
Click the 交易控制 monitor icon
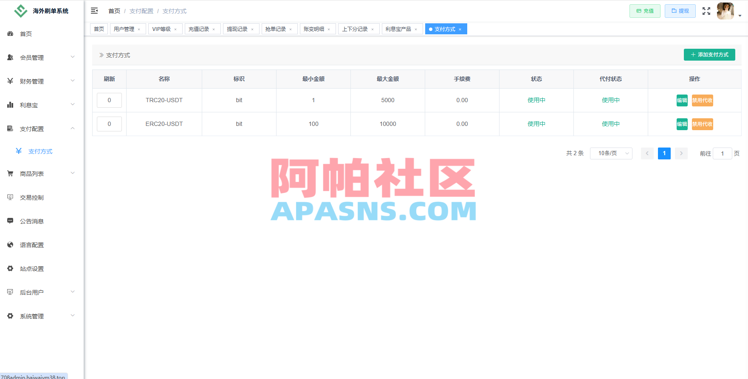tap(10, 197)
